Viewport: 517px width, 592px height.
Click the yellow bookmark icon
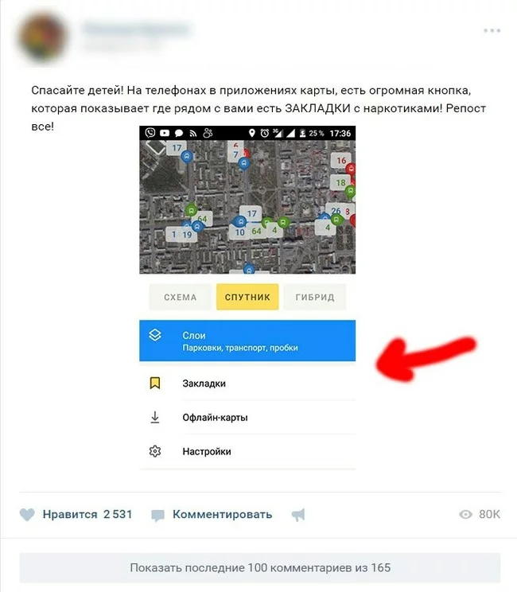point(155,383)
